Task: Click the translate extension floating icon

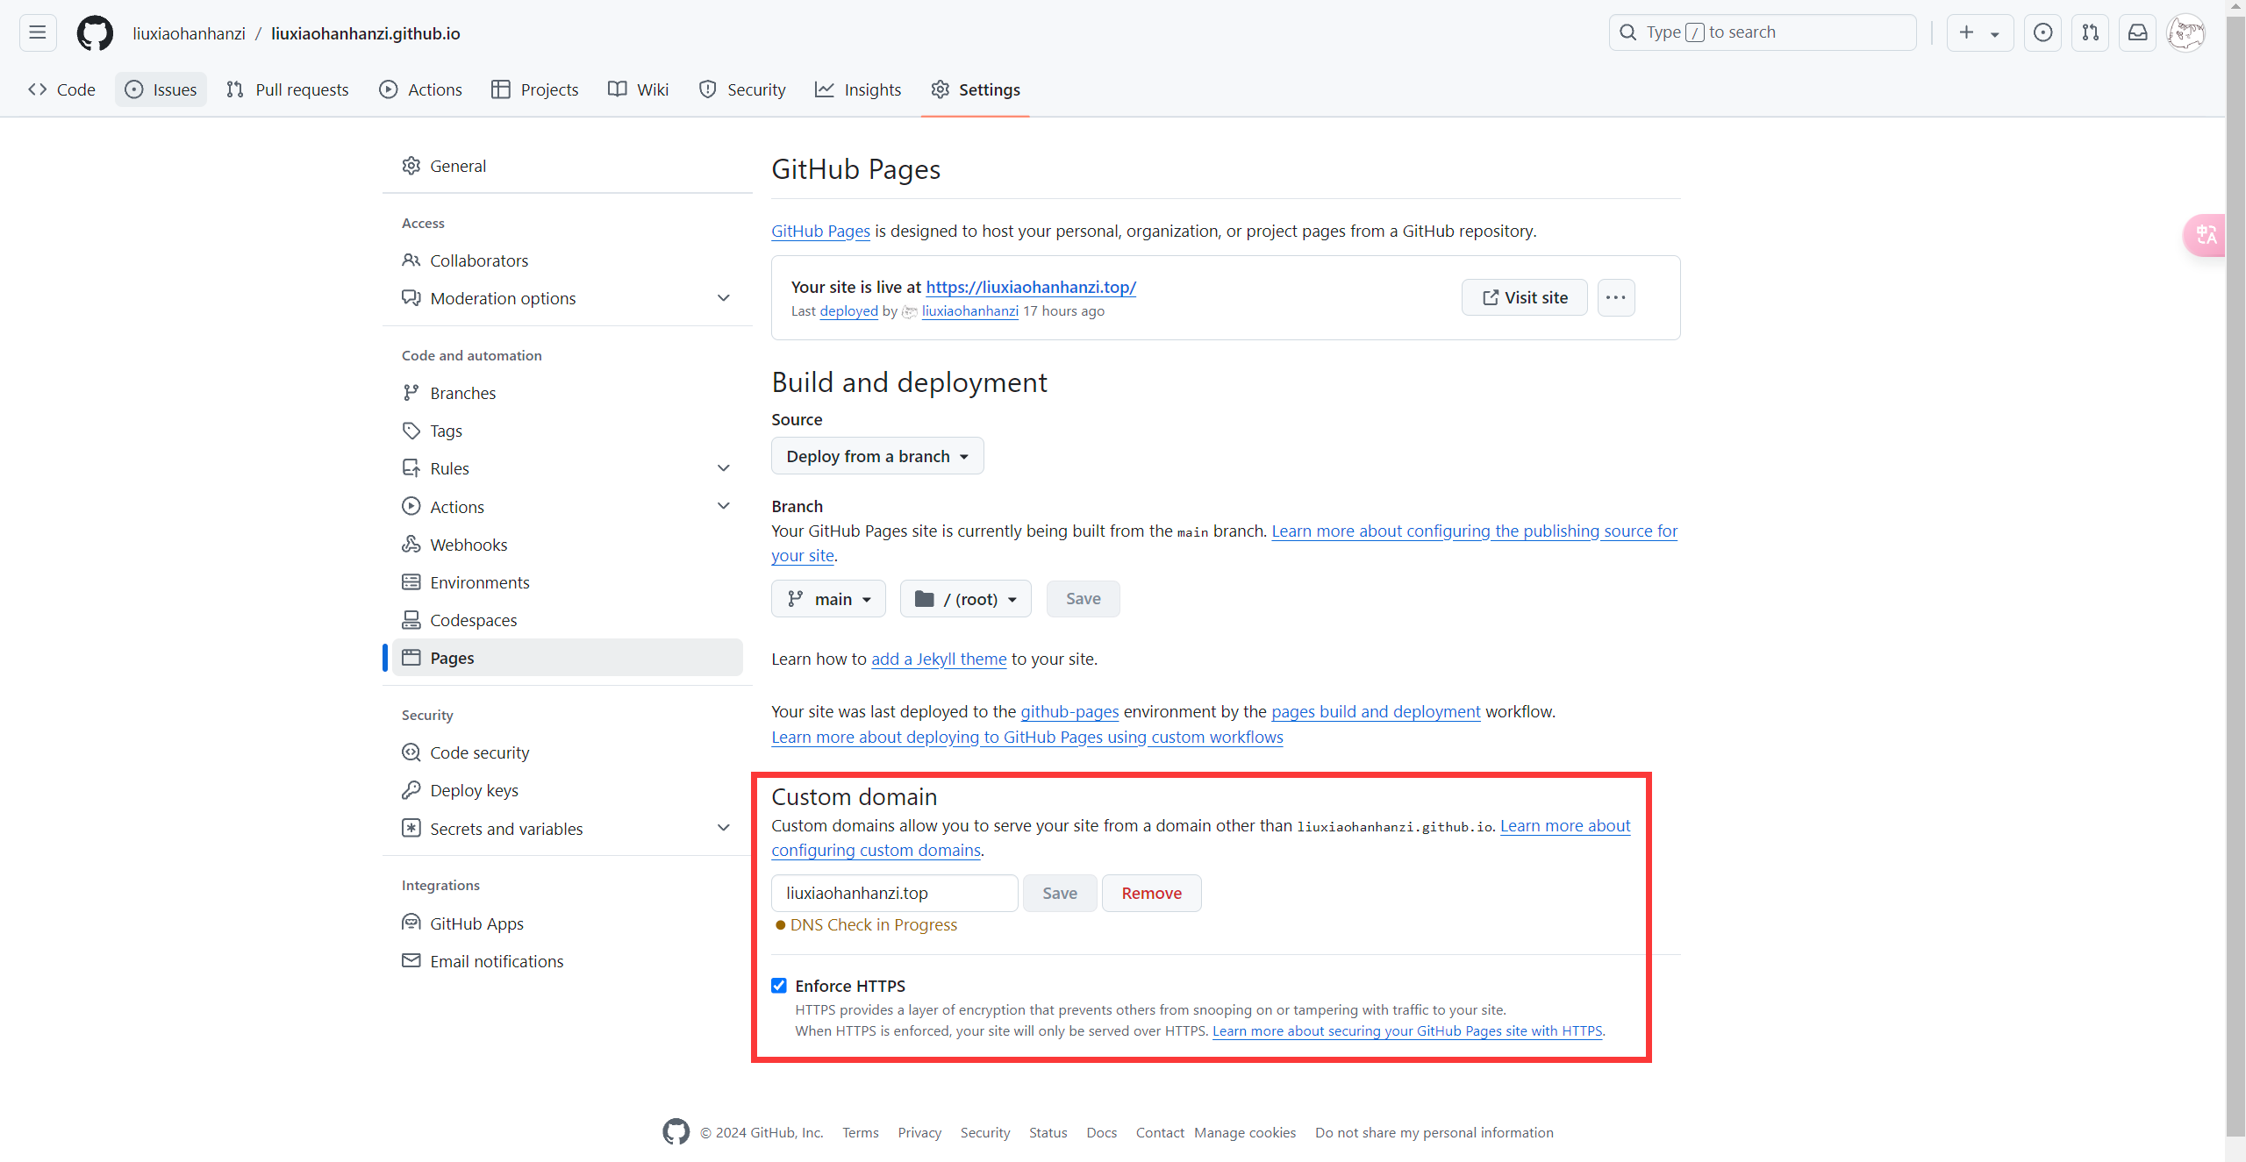Action: click(2206, 235)
